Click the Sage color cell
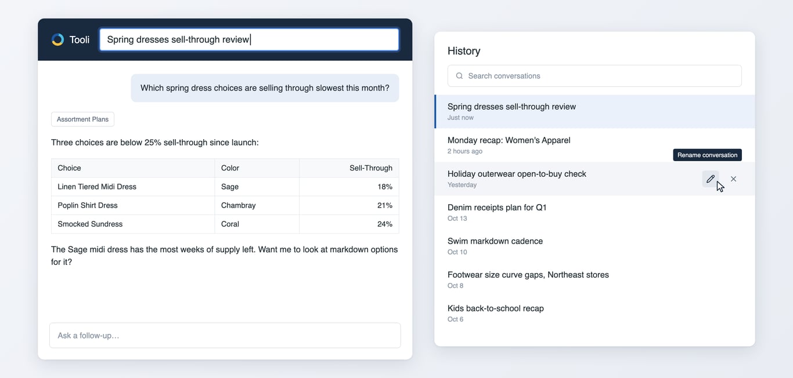The width and height of the screenshot is (793, 378). pyautogui.click(x=257, y=187)
